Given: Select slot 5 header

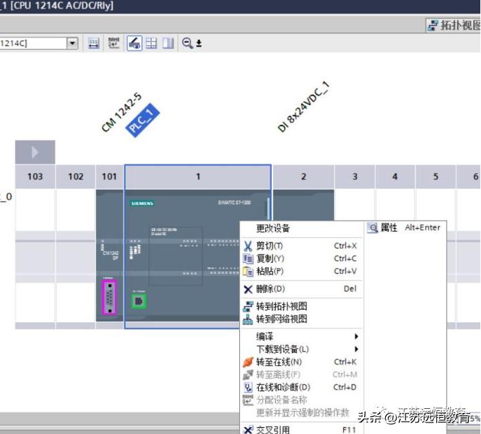Looking at the screenshot, I should coord(435,177).
